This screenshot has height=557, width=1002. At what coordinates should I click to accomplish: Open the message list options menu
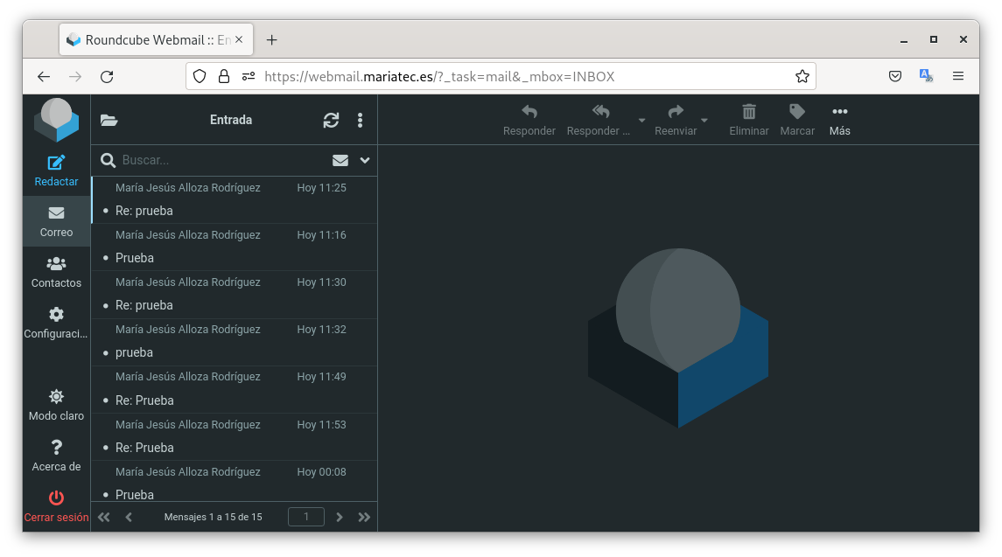(x=360, y=121)
